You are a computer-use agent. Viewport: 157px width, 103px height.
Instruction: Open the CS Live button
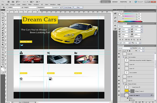(x=139, y=2)
